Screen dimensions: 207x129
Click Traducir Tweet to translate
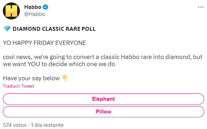point(18,86)
